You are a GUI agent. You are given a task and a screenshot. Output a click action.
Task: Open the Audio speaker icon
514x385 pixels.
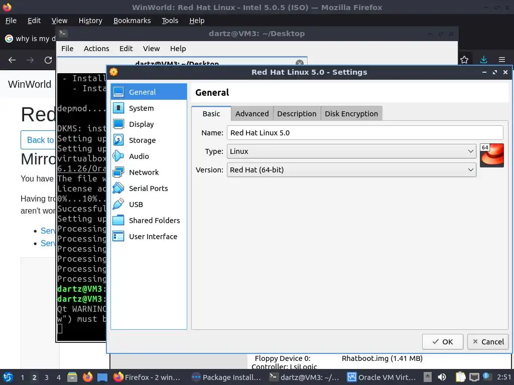(x=118, y=156)
